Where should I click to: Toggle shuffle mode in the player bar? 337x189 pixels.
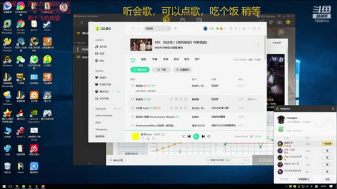183,137
